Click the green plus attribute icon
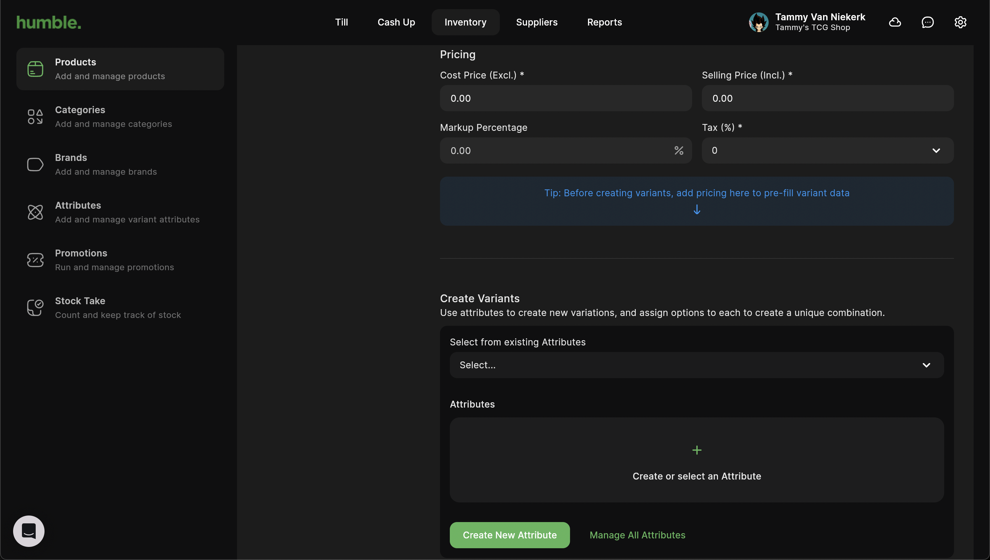 point(697,450)
